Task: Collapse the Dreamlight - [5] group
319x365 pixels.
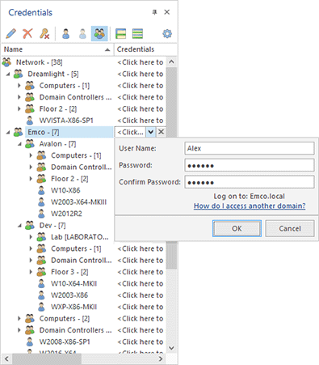Action: pos(8,74)
